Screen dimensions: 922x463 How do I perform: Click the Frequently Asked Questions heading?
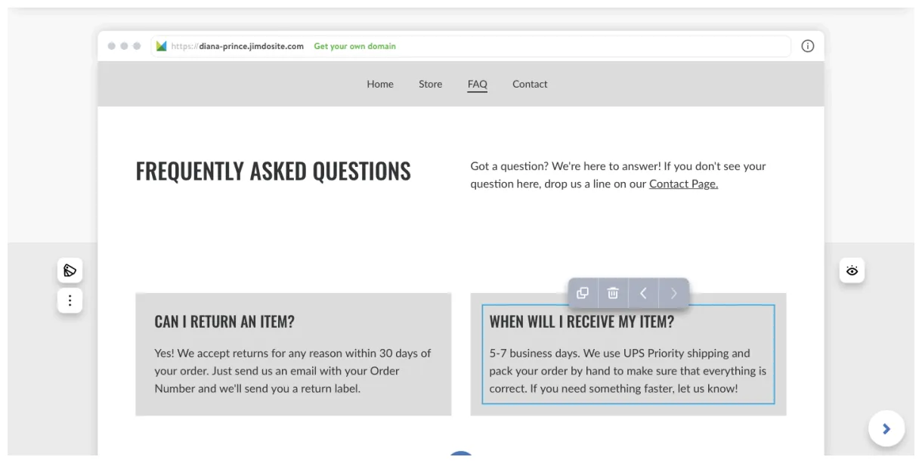273,171
